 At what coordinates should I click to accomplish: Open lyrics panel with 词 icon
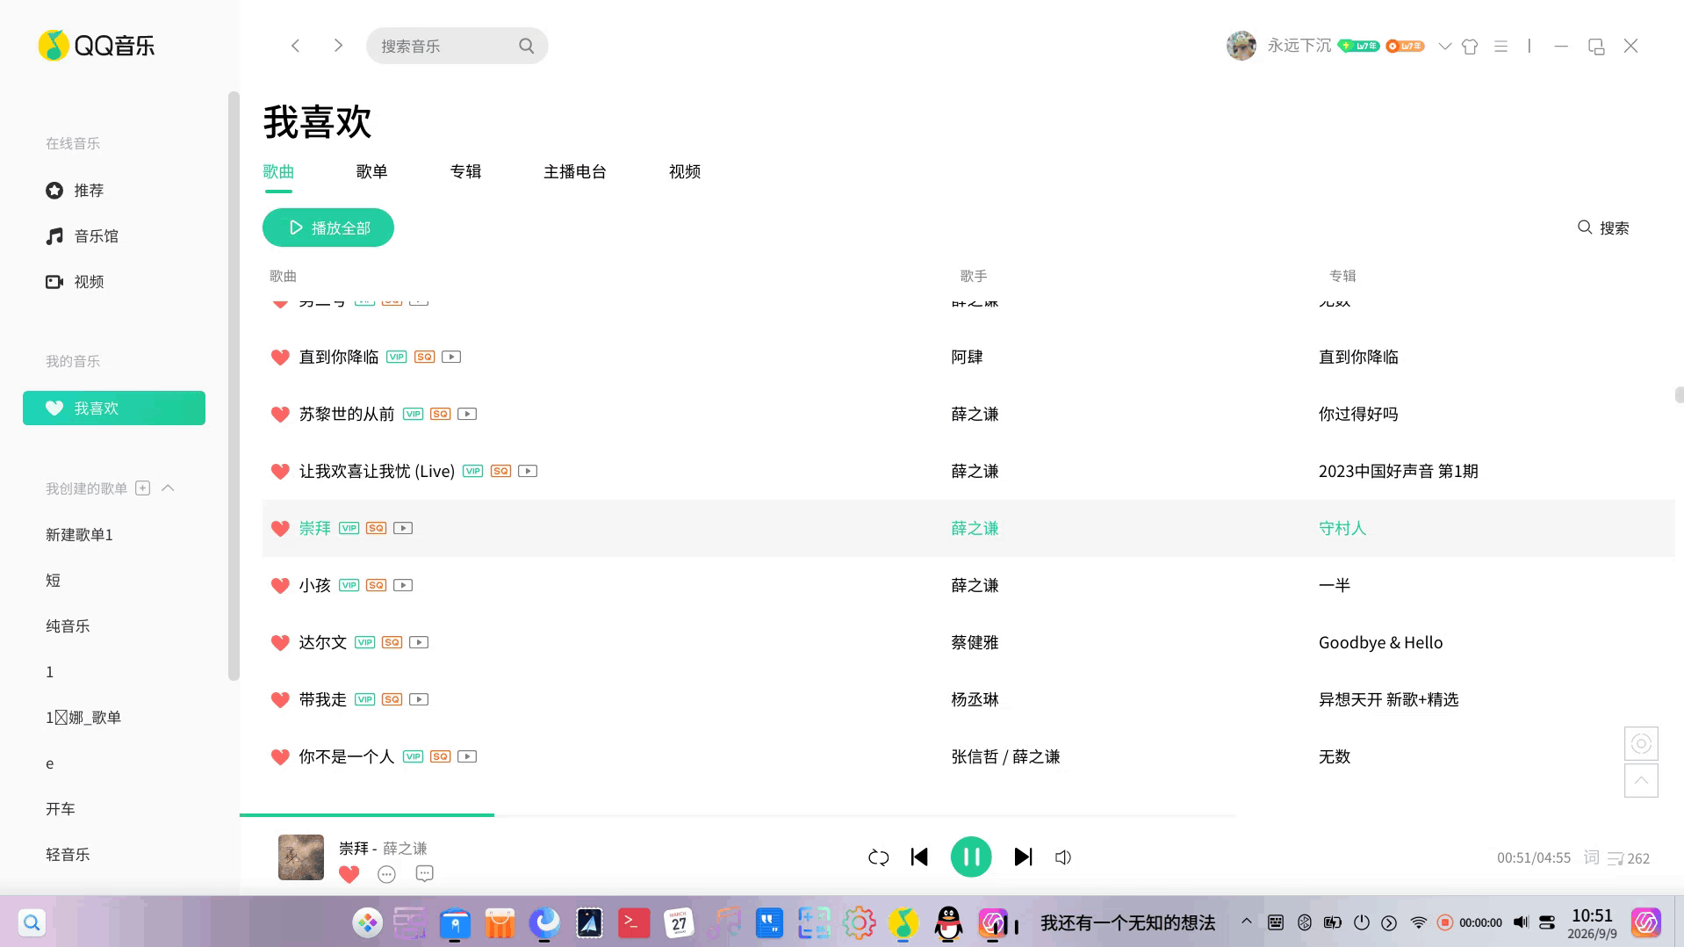[1591, 857]
